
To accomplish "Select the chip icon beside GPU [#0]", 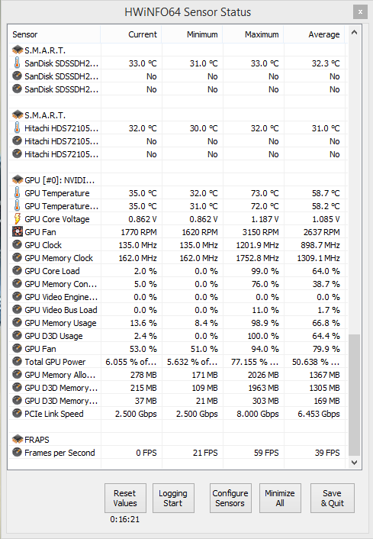I will (x=18, y=179).
